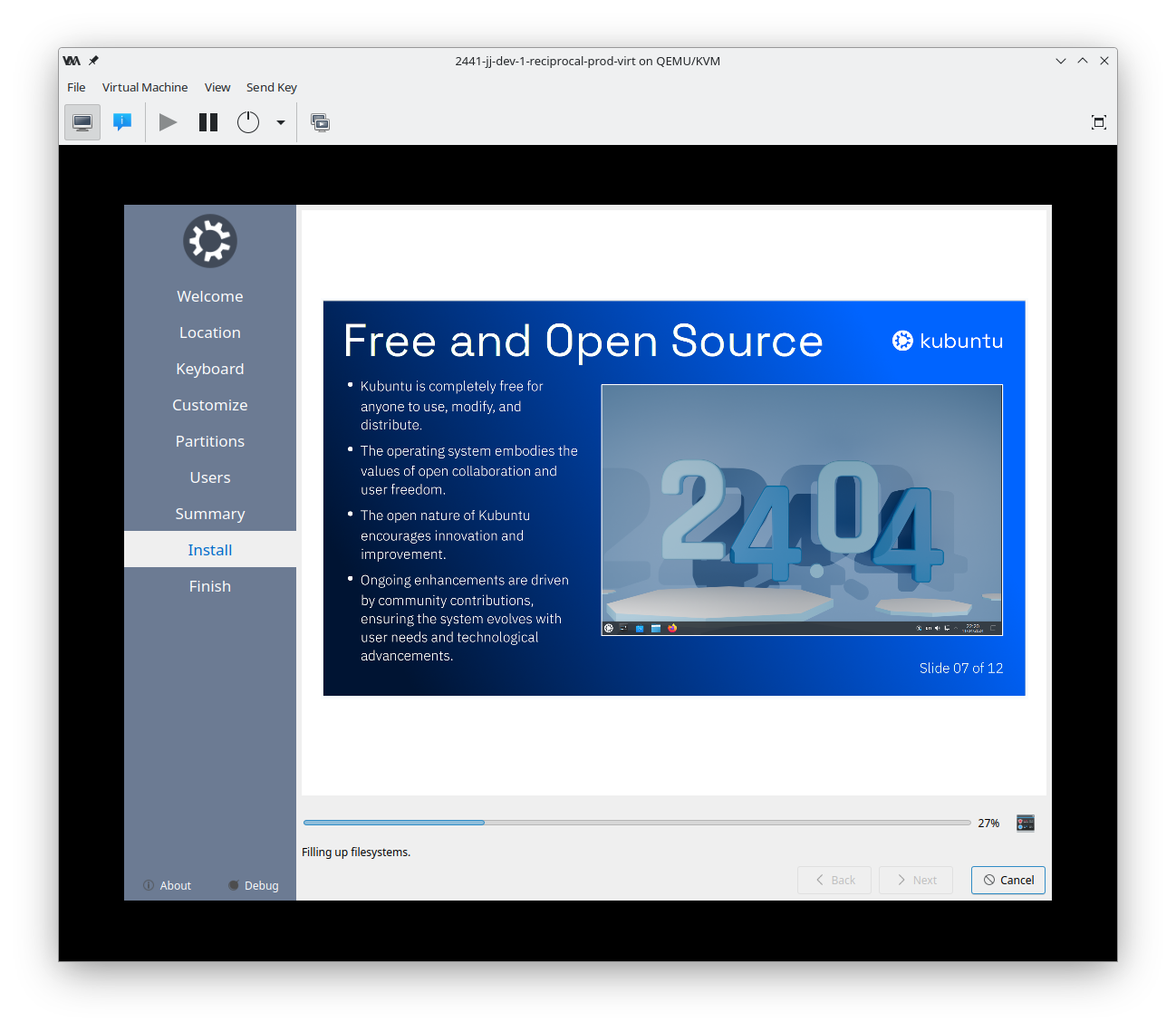Screen dimensions: 1176x1031
Task: Open the Send Key menu
Action: coord(272,87)
